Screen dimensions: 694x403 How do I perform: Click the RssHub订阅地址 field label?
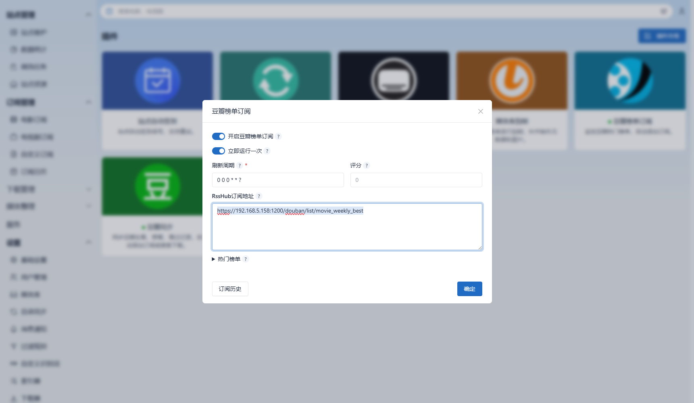click(x=233, y=196)
